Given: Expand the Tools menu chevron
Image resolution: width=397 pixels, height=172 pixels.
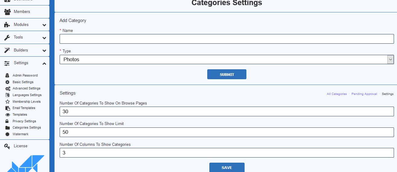Looking at the screenshot, I should pyautogui.click(x=44, y=38).
